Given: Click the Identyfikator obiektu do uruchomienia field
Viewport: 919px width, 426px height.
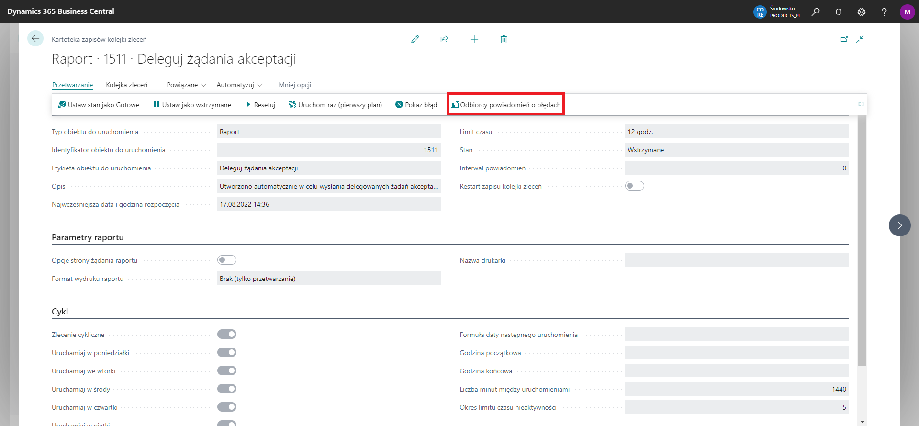Looking at the screenshot, I should click(x=329, y=150).
